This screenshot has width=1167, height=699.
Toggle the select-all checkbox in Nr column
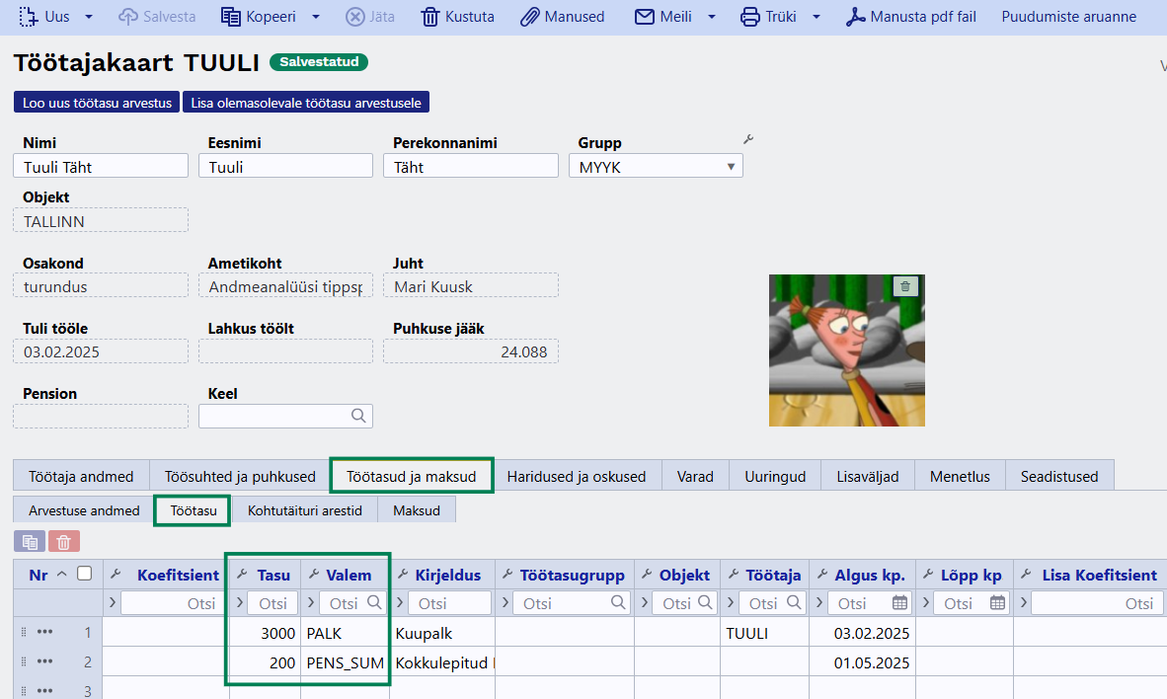point(85,574)
